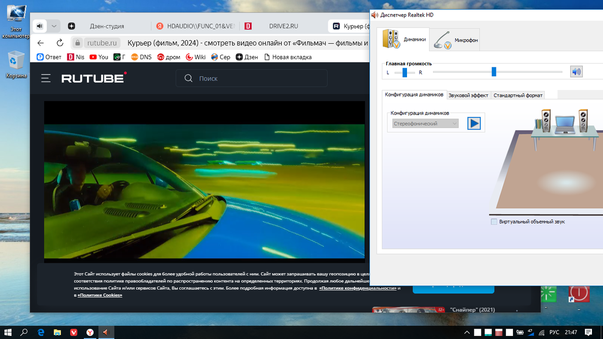603x339 pixels.
Task: Open the Wiki bookmark
Action: 196,57
